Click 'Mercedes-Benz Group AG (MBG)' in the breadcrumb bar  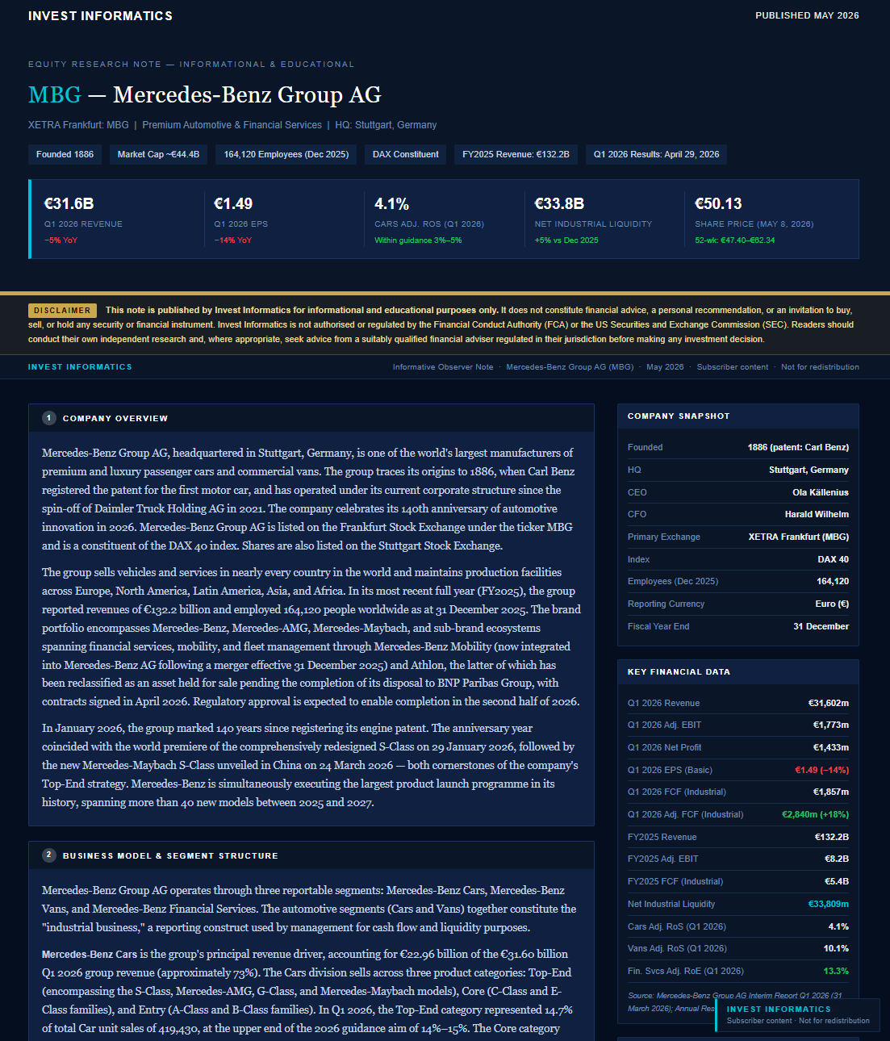(x=570, y=367)
